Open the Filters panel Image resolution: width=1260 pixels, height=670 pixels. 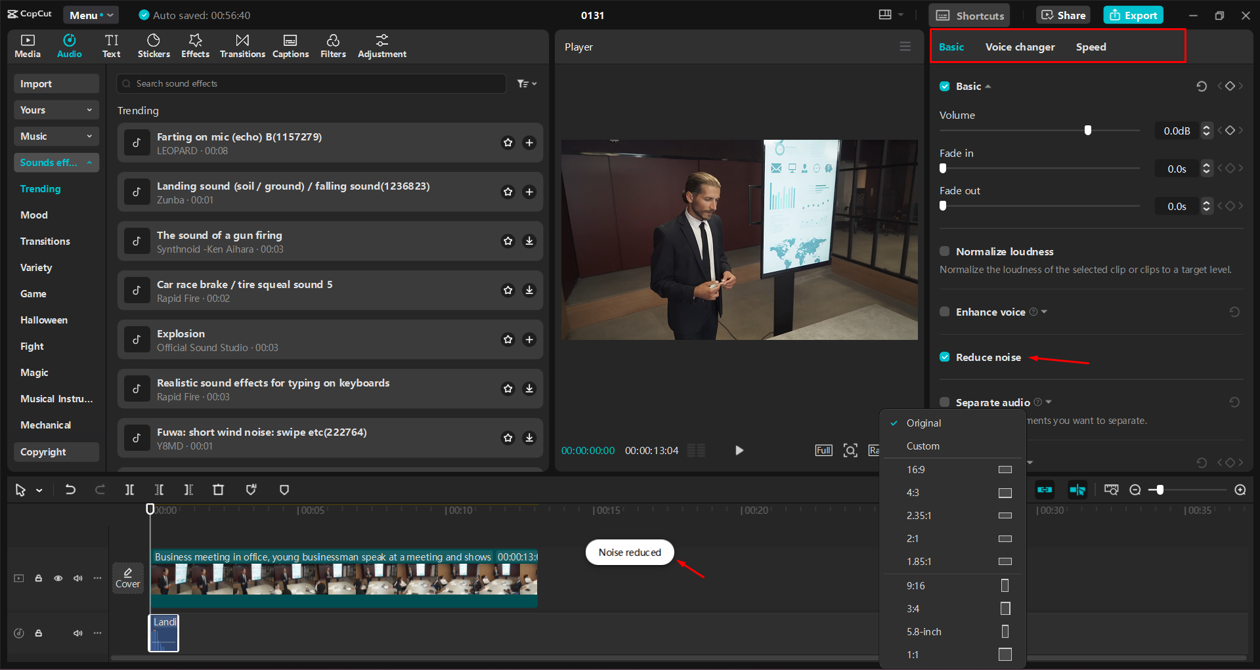333,46
